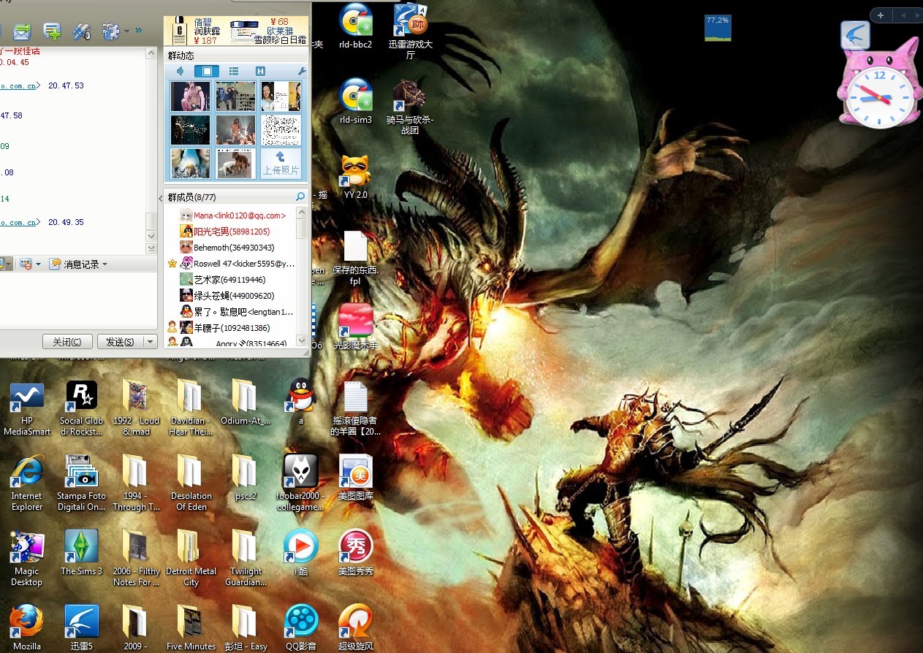Open Stampa Foto Digitali shortcut
923x653 pixels.
tap(81, 484)
